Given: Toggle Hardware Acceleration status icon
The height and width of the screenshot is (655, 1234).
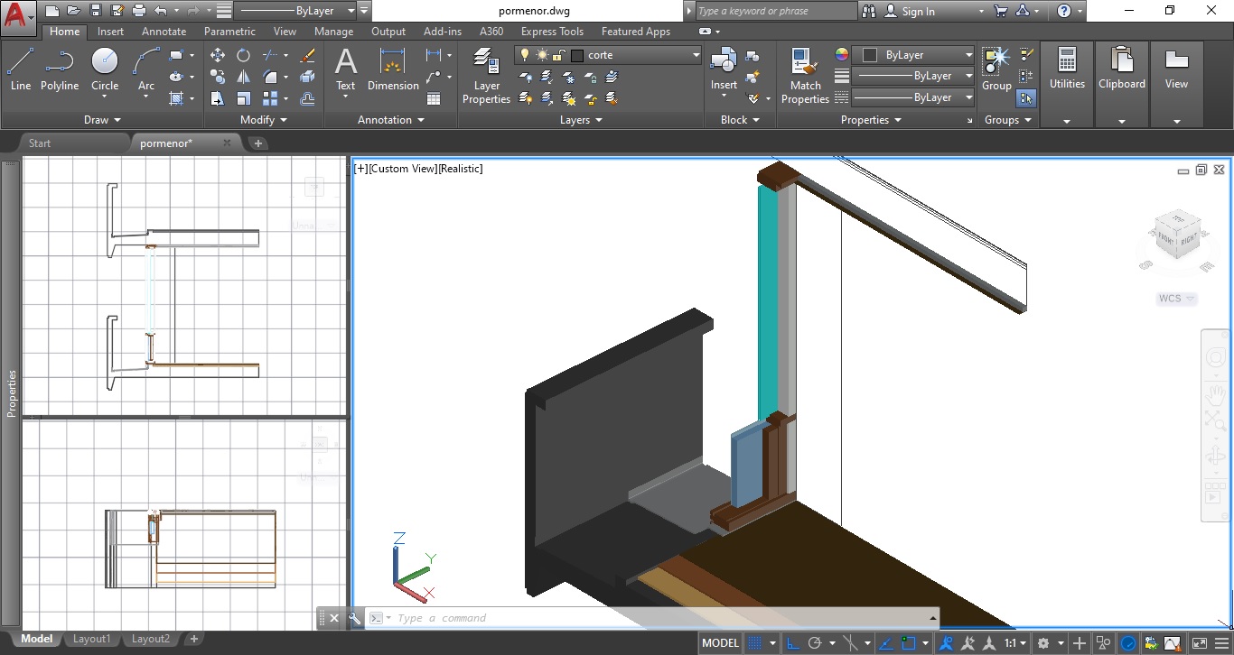Looking at the screenshot, I should pyautogui.click(x=1128, y=643).
